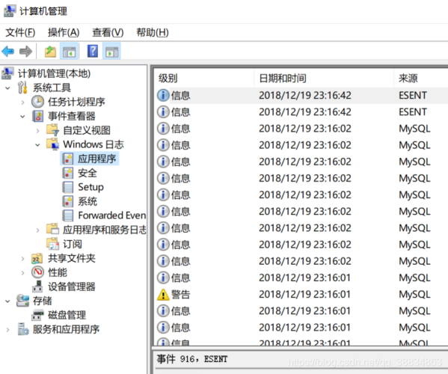Click the 计算机管理 title bar app icon
The image size is (448, 374).
(x=10, y=11)
